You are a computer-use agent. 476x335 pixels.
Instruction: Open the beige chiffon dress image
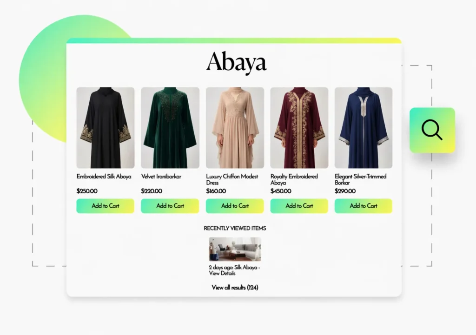click(235, 128)
